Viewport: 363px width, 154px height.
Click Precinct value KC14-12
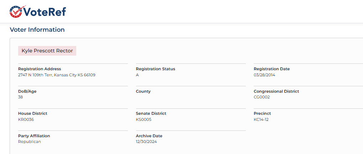point(261,119)
